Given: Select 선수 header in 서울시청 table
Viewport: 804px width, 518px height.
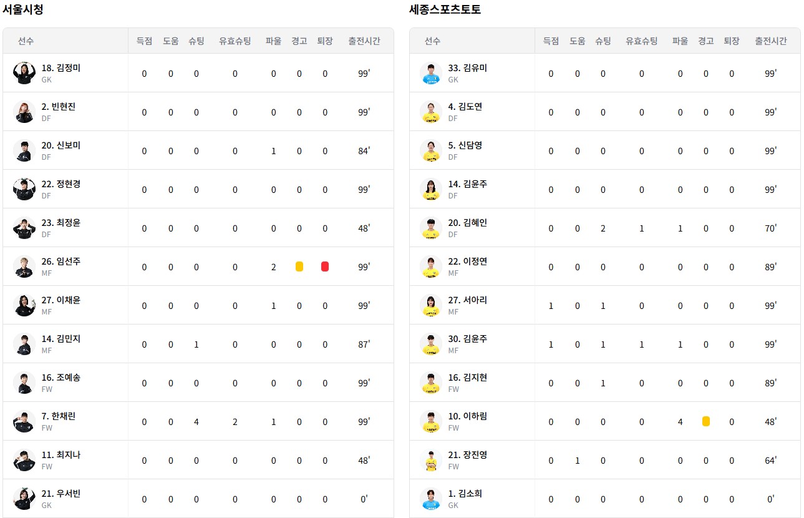Looking at the screenshot, I should [26, 41].
